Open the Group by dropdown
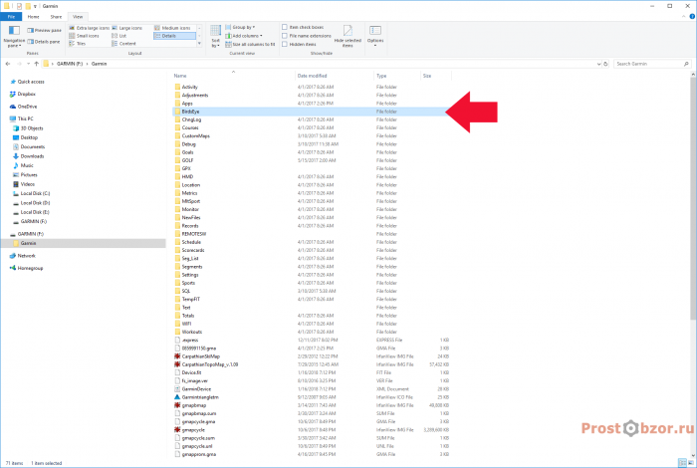The width and height of the screenshot is (697, 468). pyautogui.click(x=240, y=27)
